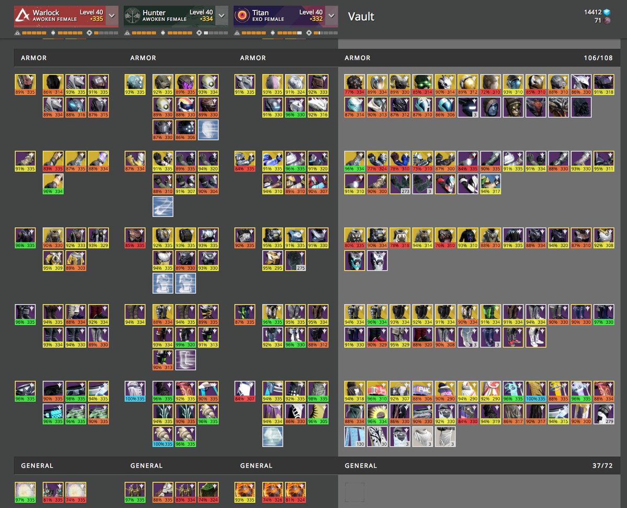Select the Vault helmet rated 93% 310
Viewport: 627px width, 508px height.
pyautogui.click(x=514, y=84)
